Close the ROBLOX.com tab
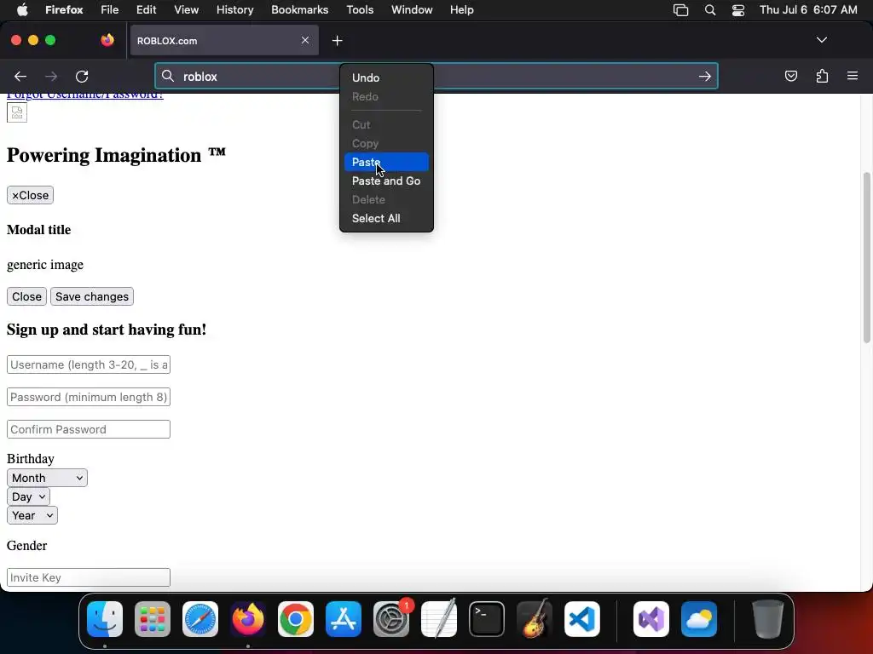The height and width of the screenshot is (654, 873). coord(305,40)
